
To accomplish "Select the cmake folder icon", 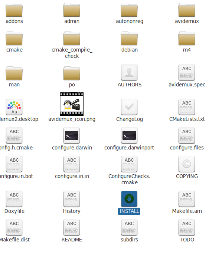I will (14, 39).
